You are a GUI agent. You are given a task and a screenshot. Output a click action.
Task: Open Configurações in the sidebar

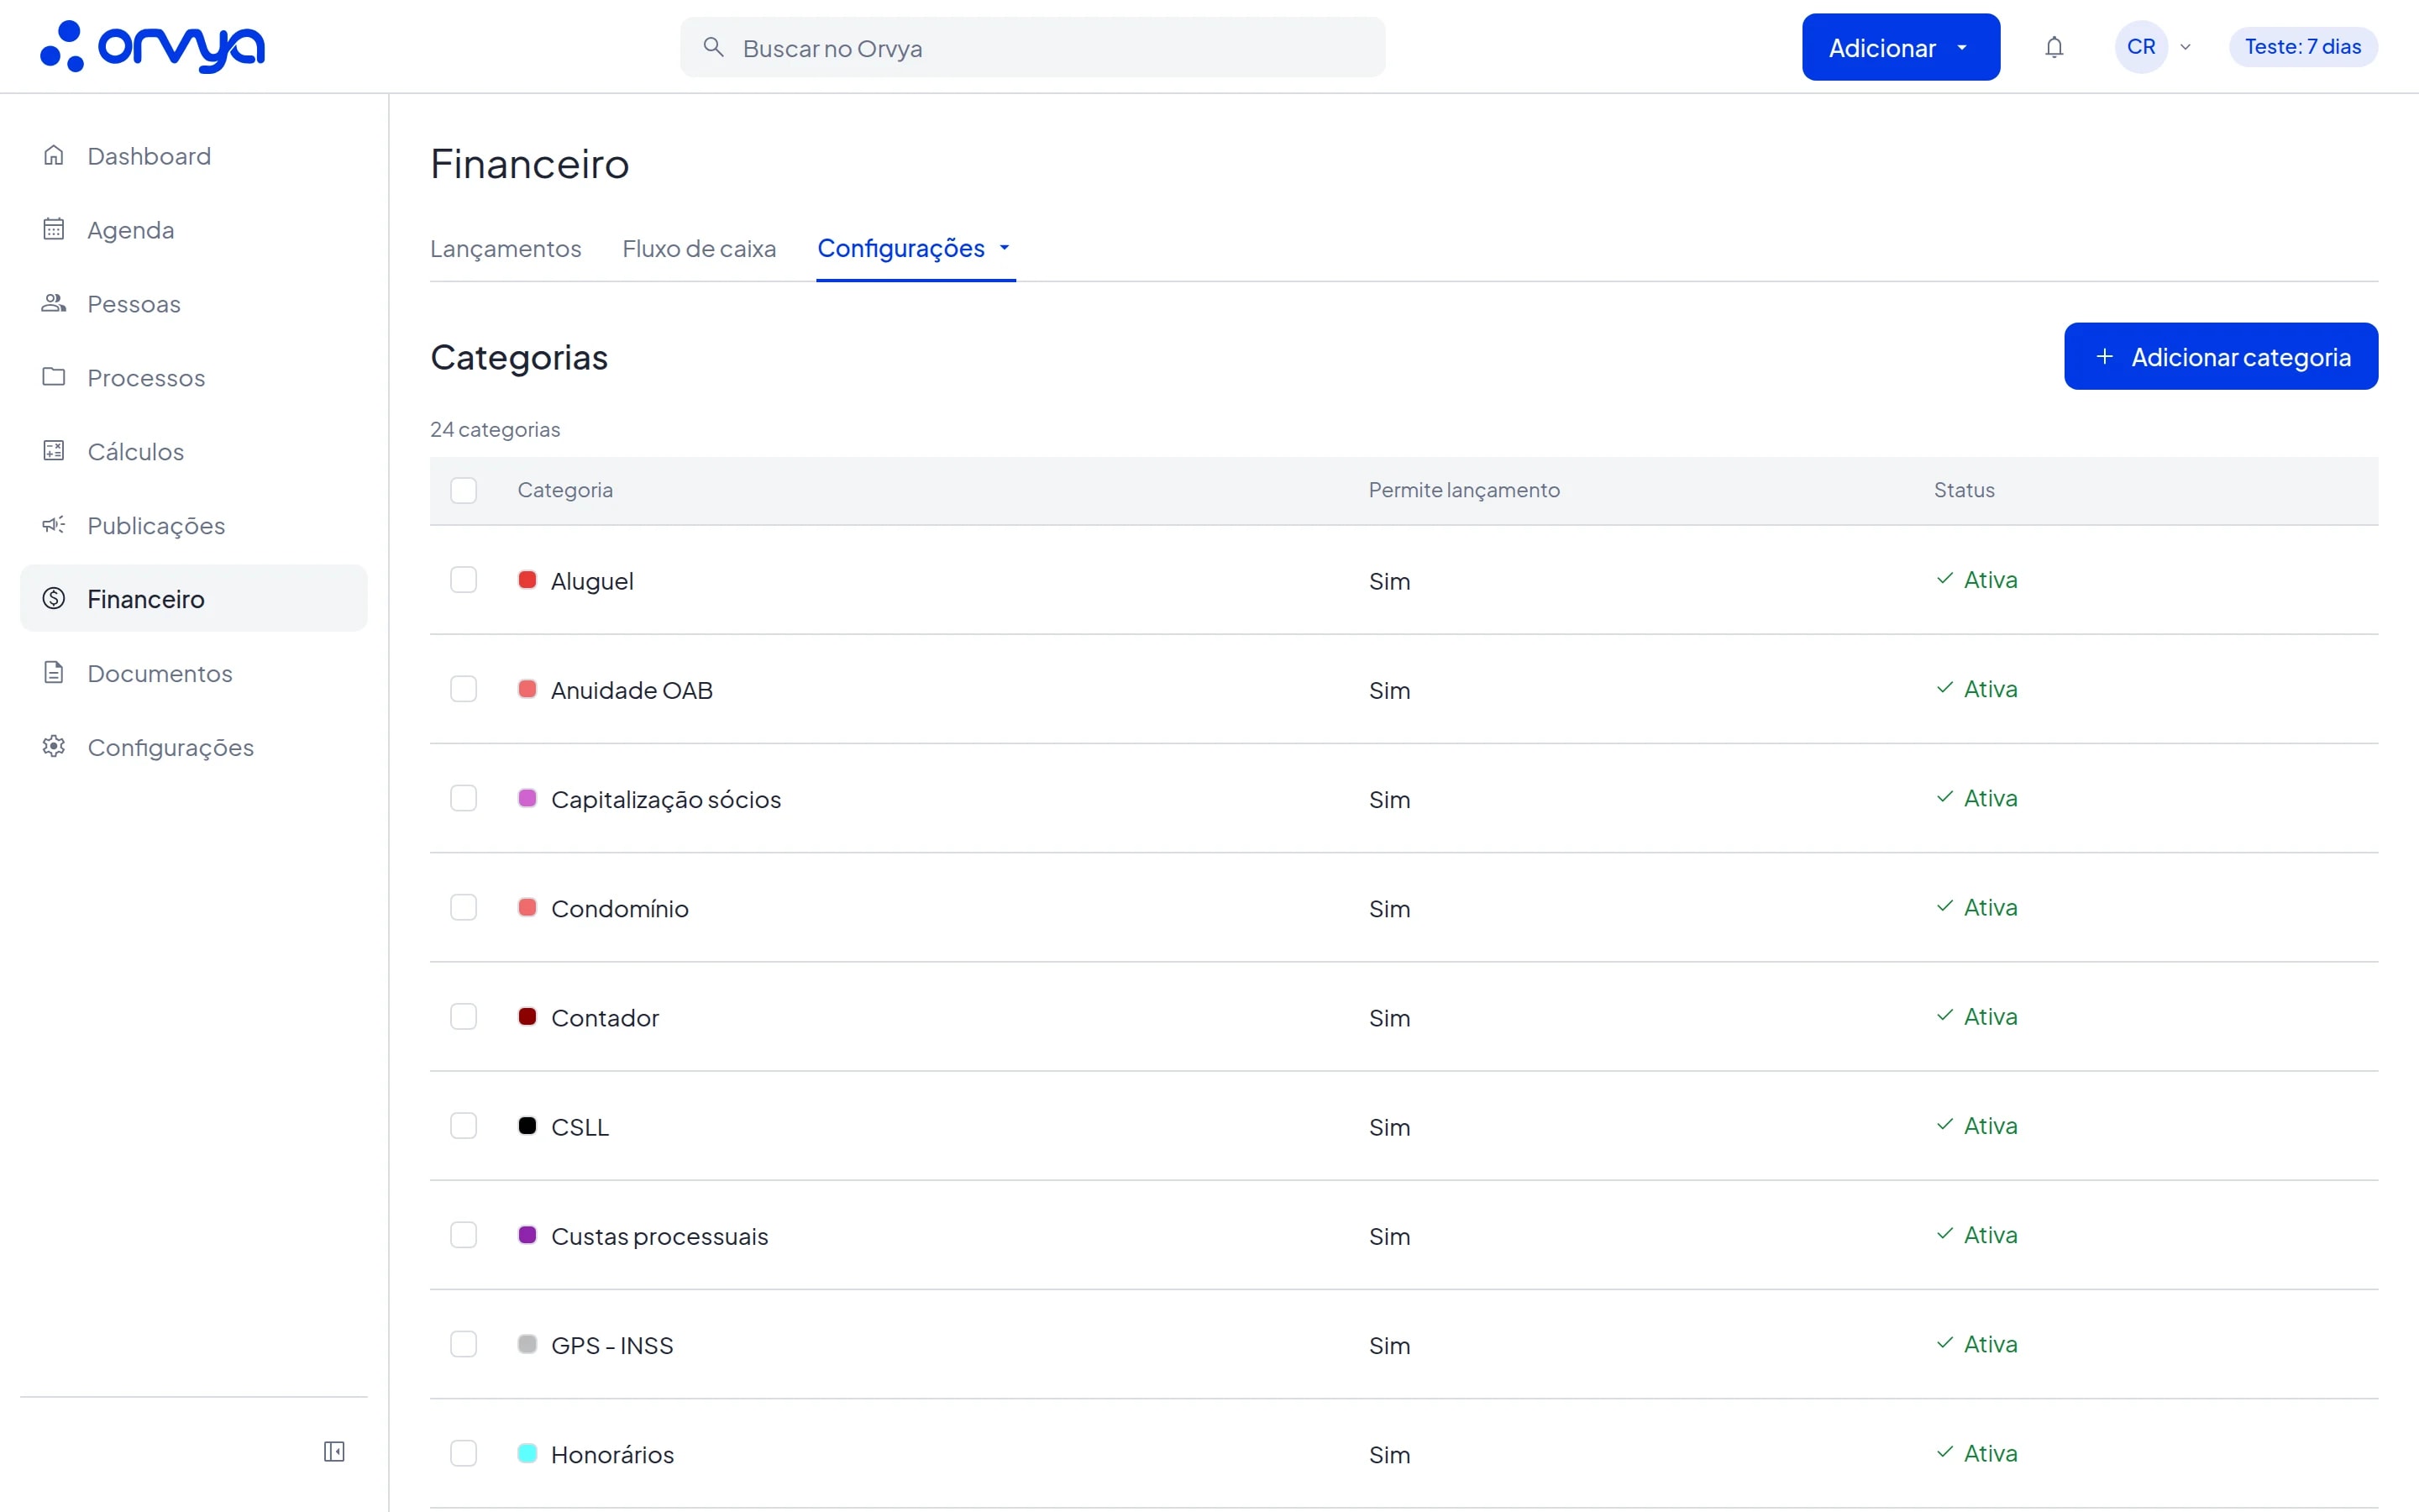click(x=194, y=746)
